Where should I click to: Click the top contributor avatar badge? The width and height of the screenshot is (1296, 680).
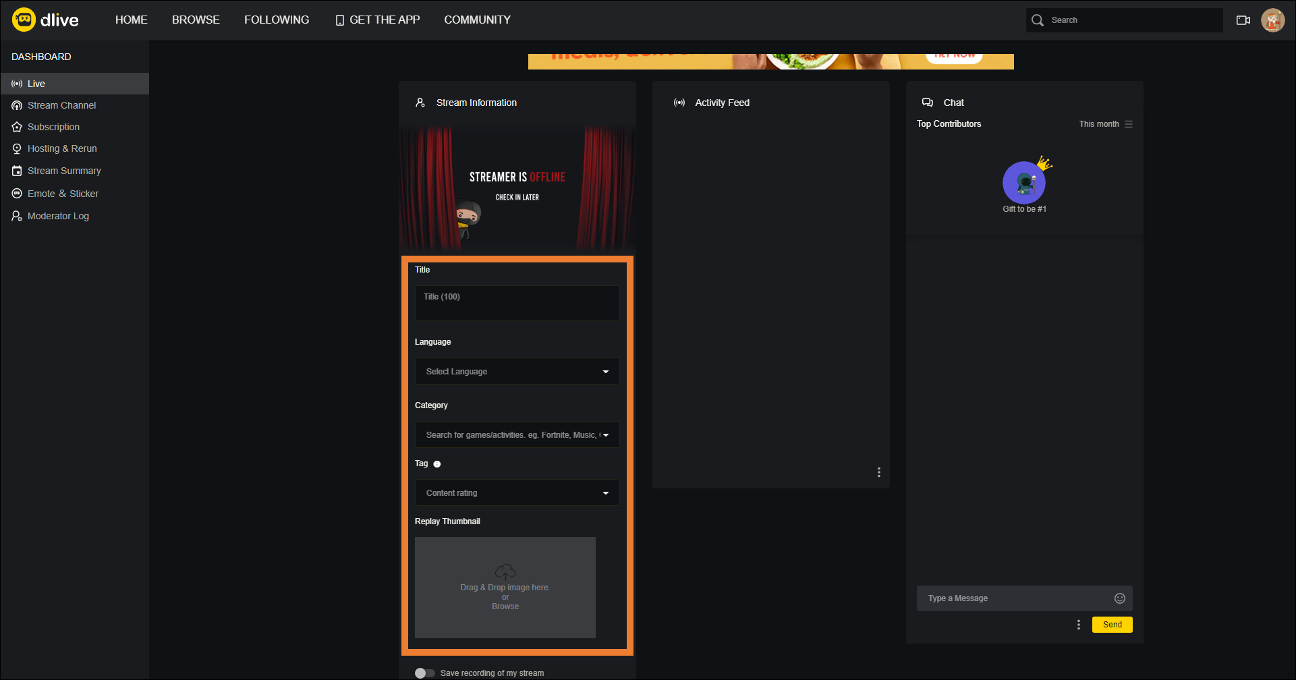[1023, 183]
